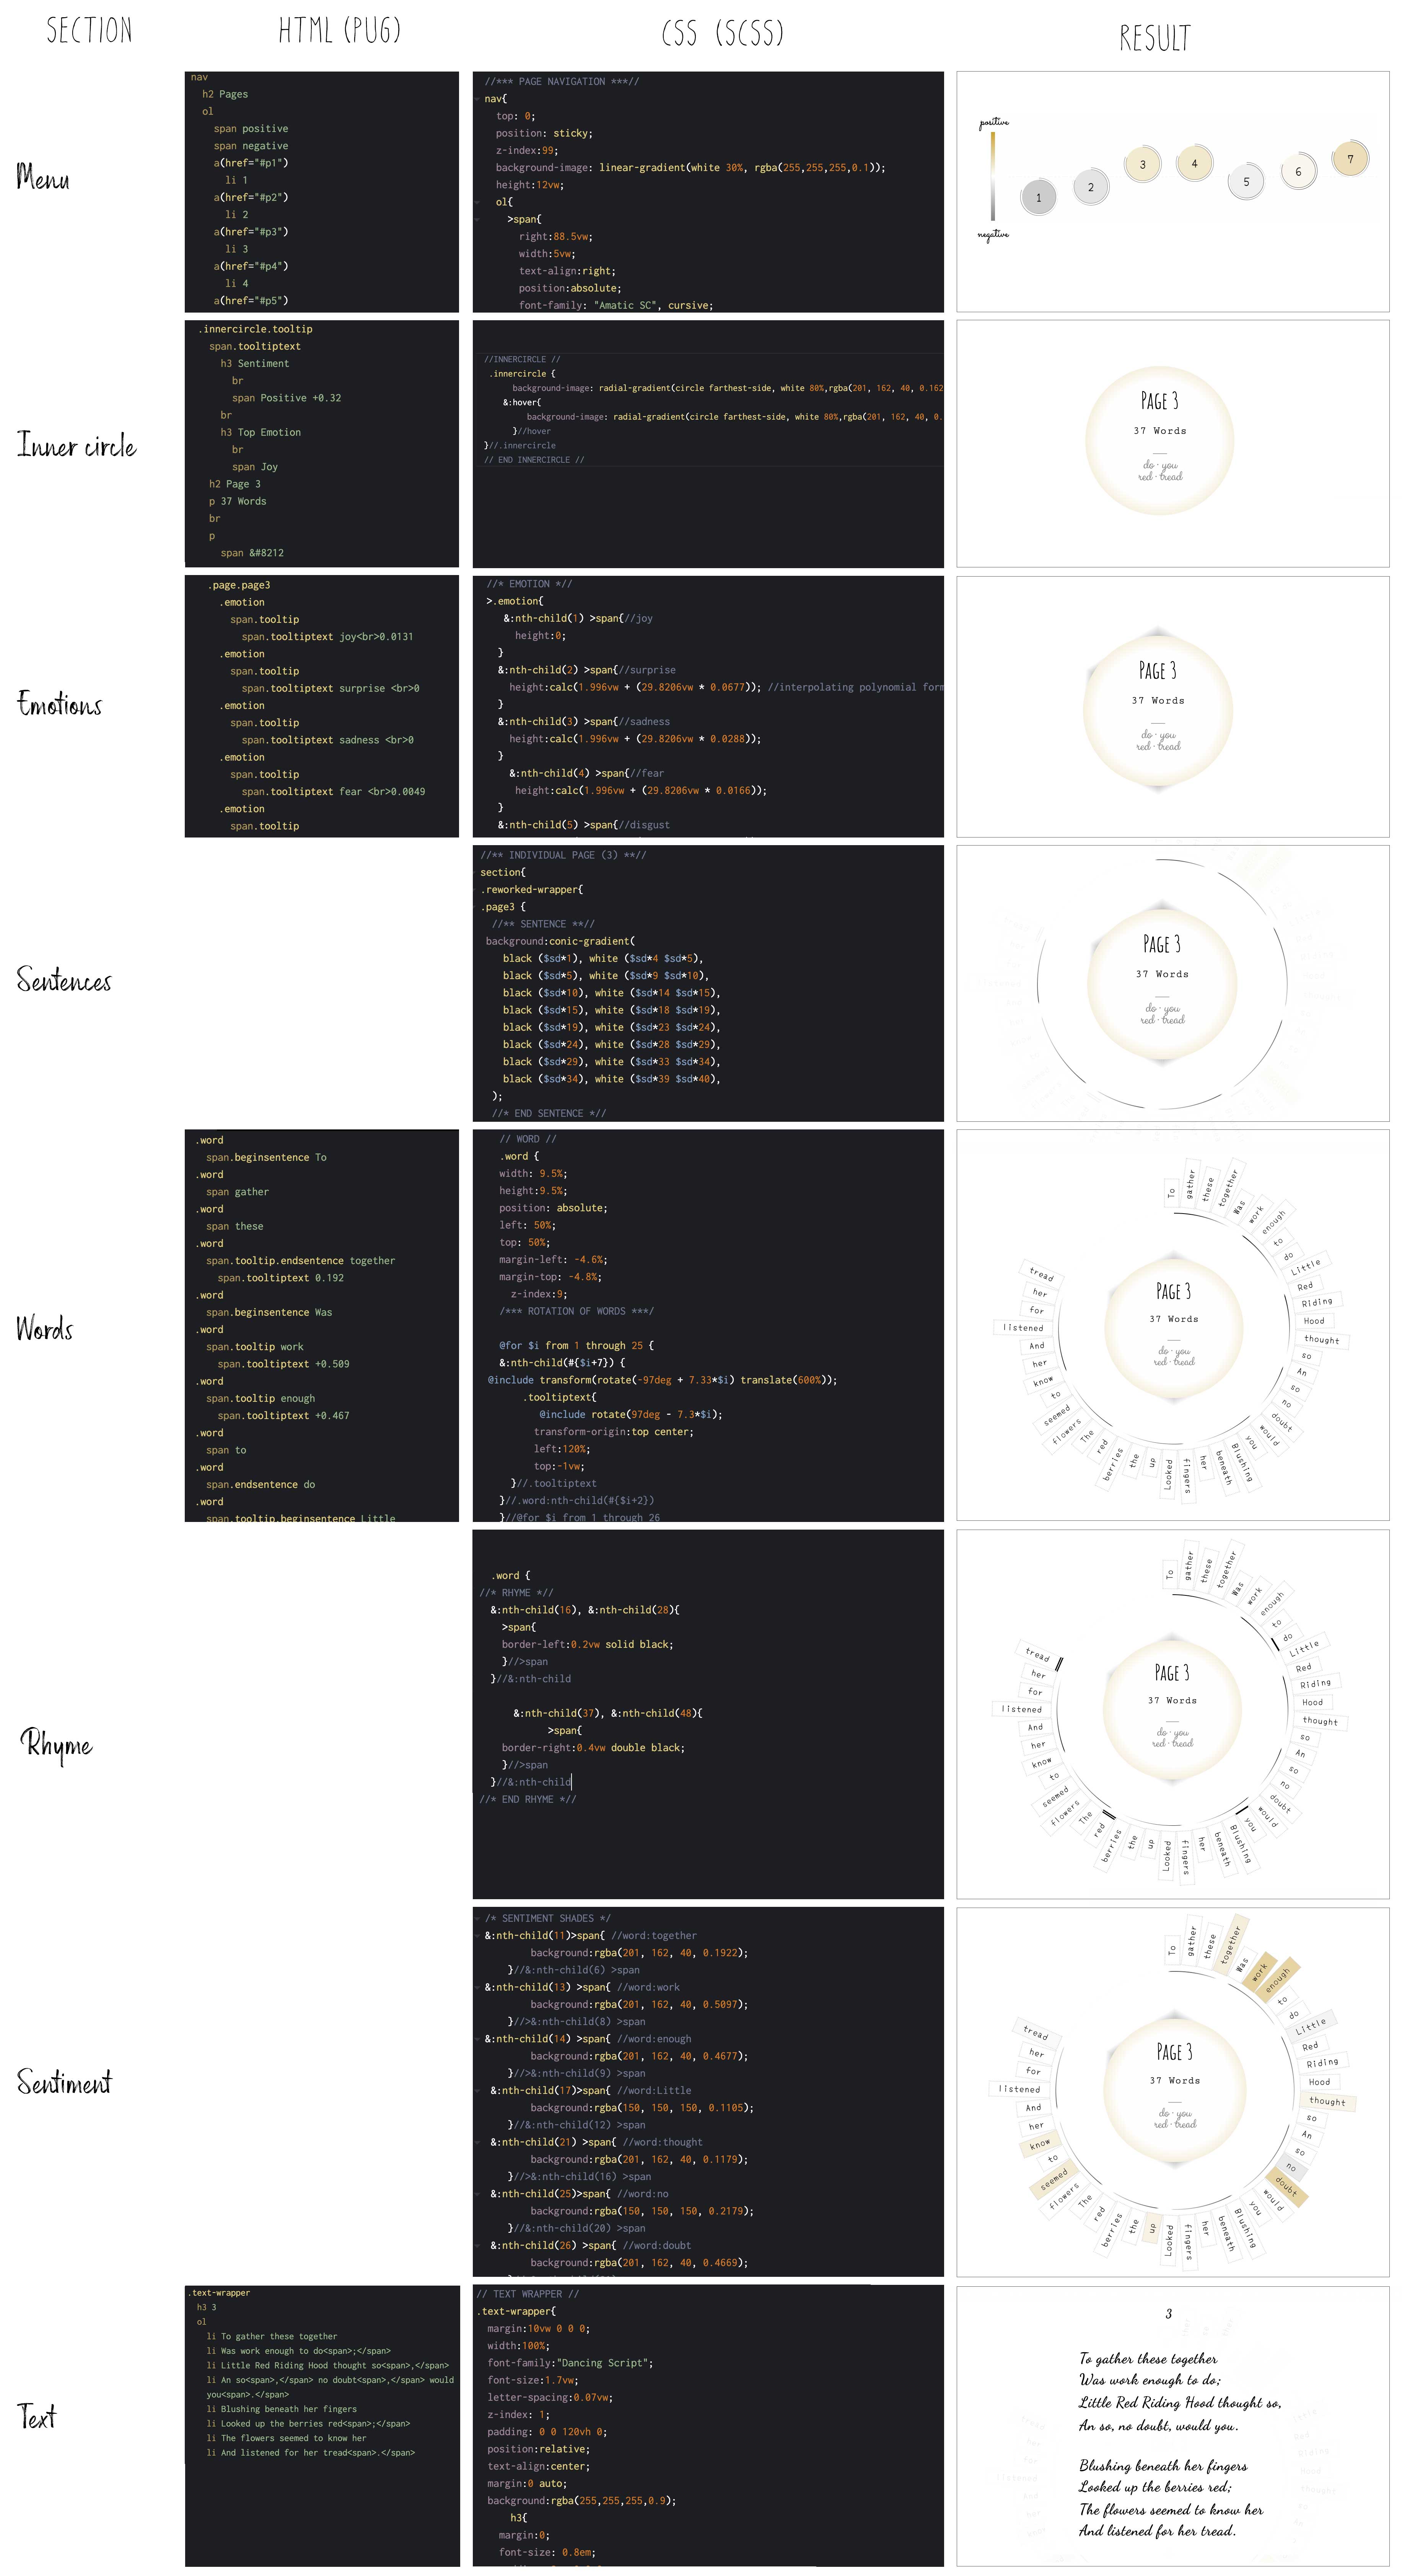
Task: Click the Page 3 result thumbnail
Action: 1145,162
